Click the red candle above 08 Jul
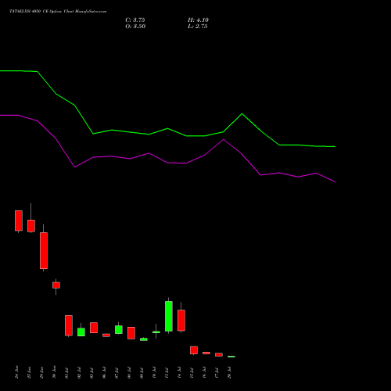 tap(131, 333)
